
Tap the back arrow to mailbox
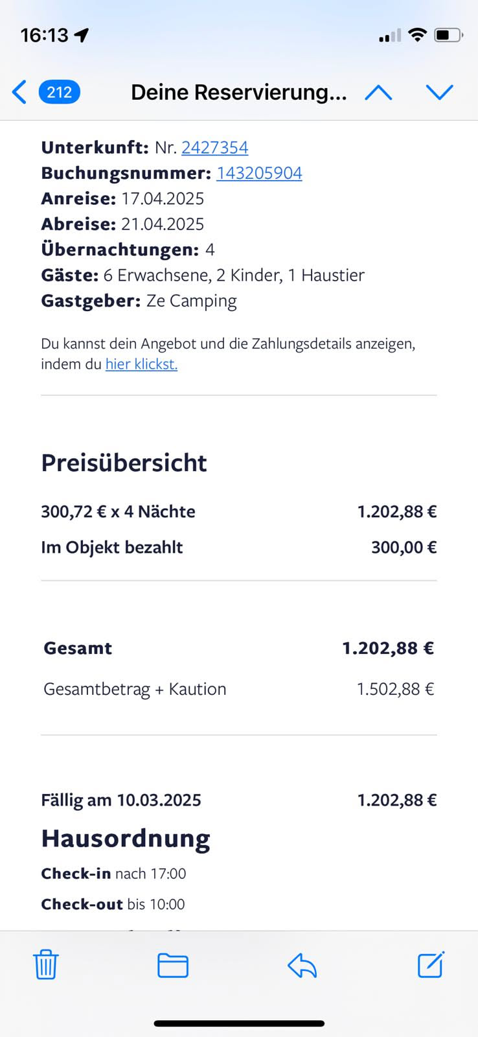click(x=19, y=92)
